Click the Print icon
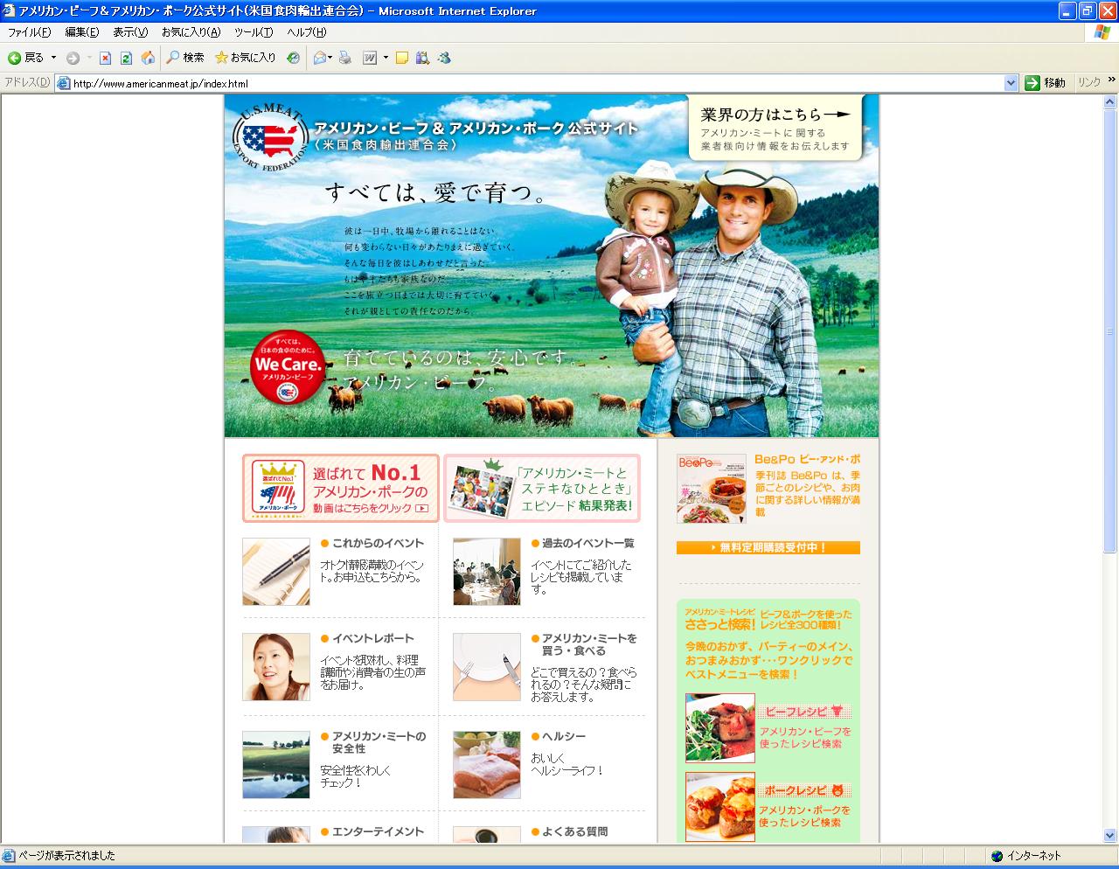The image size is (1119, 869). click(345, 58)
